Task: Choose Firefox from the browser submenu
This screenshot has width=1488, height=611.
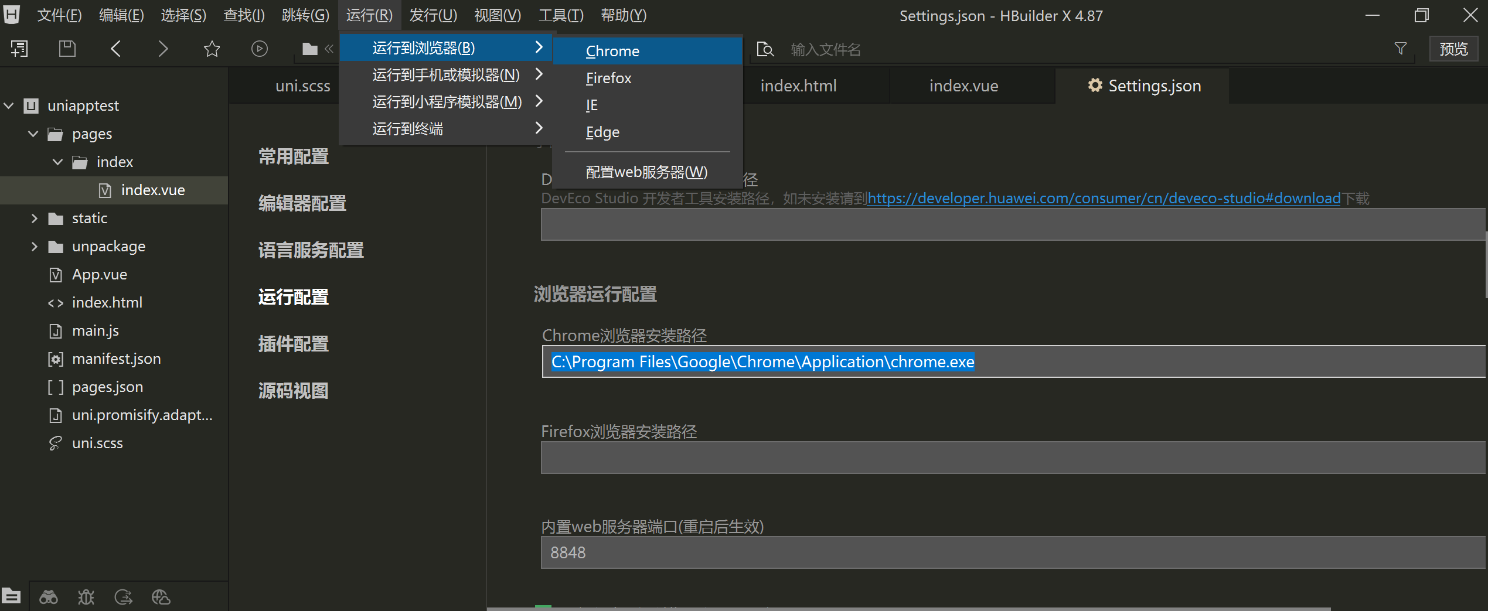Action: pos(608,78)
